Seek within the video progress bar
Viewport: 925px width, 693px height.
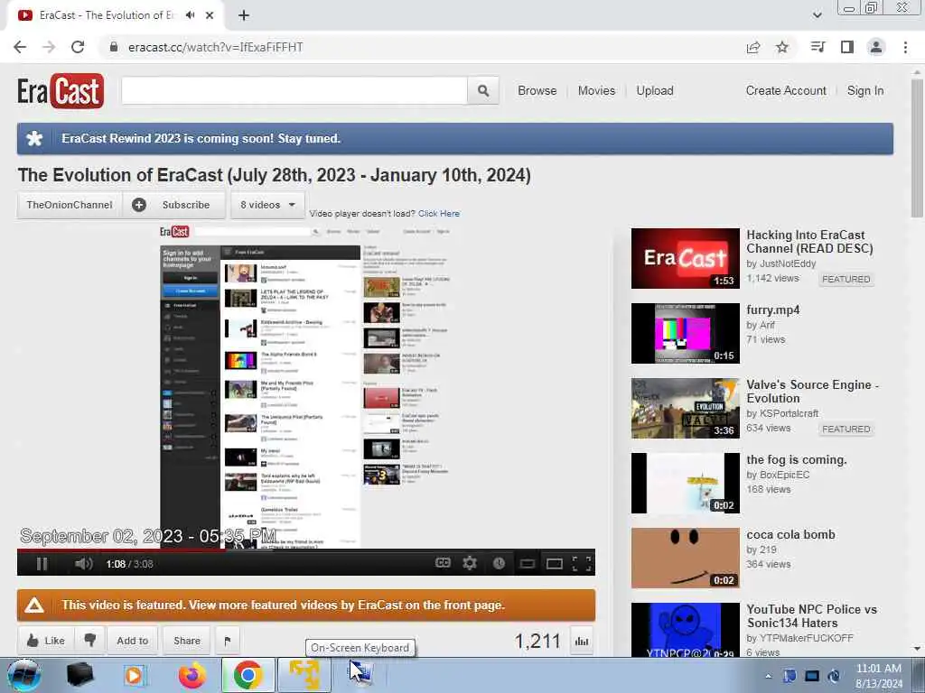(x=305, y=550)
